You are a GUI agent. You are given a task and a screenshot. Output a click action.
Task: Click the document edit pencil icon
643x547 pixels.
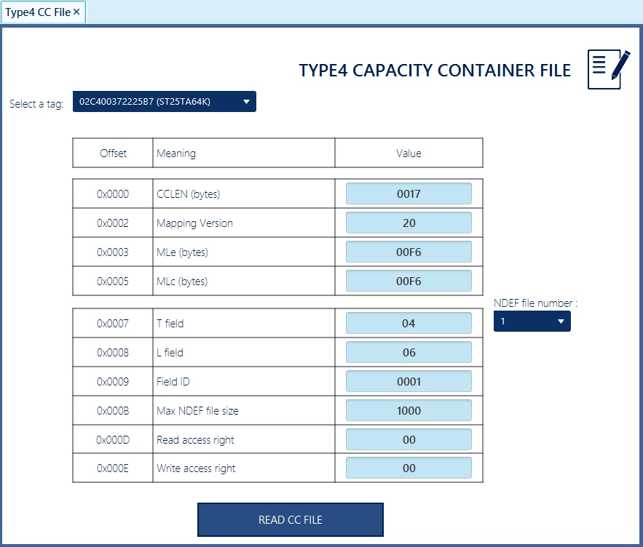pyautogui.click(x=609, y=69)
